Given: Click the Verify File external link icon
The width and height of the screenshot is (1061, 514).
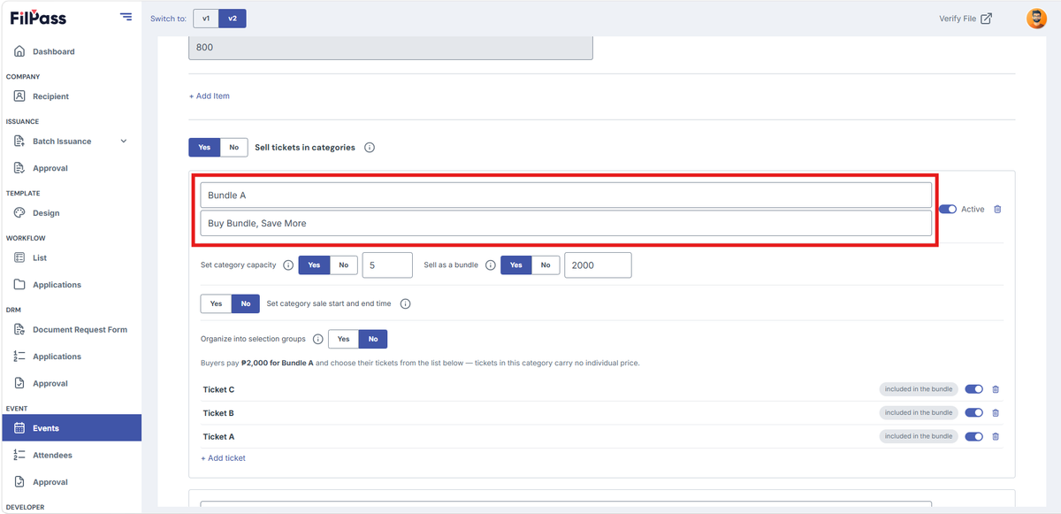Looking at the screenshot, I should (x=987, y=19).
